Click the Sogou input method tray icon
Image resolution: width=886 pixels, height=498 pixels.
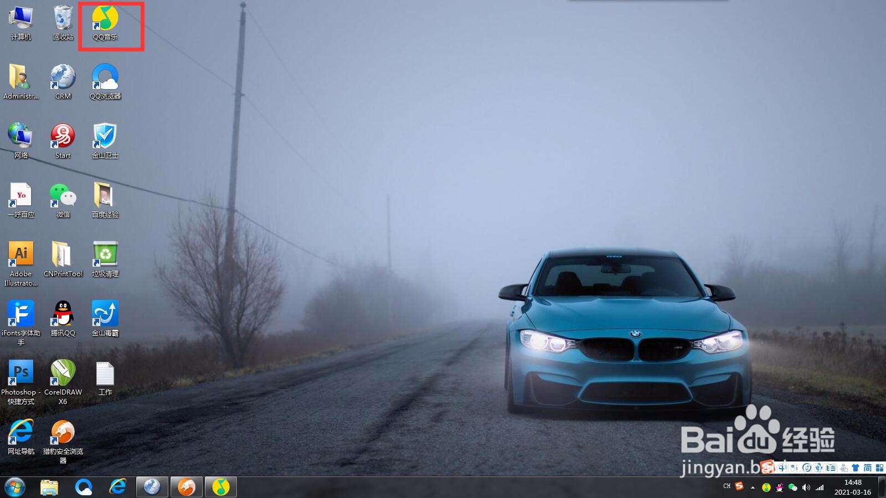pos(739,486)
